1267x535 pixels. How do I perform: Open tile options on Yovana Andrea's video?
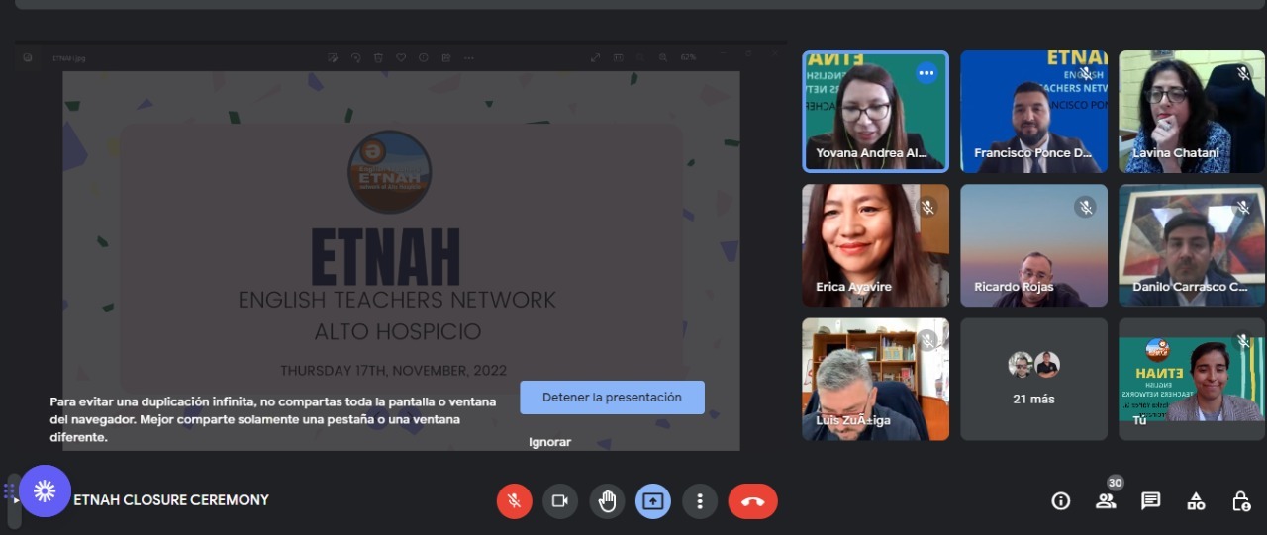926,73
